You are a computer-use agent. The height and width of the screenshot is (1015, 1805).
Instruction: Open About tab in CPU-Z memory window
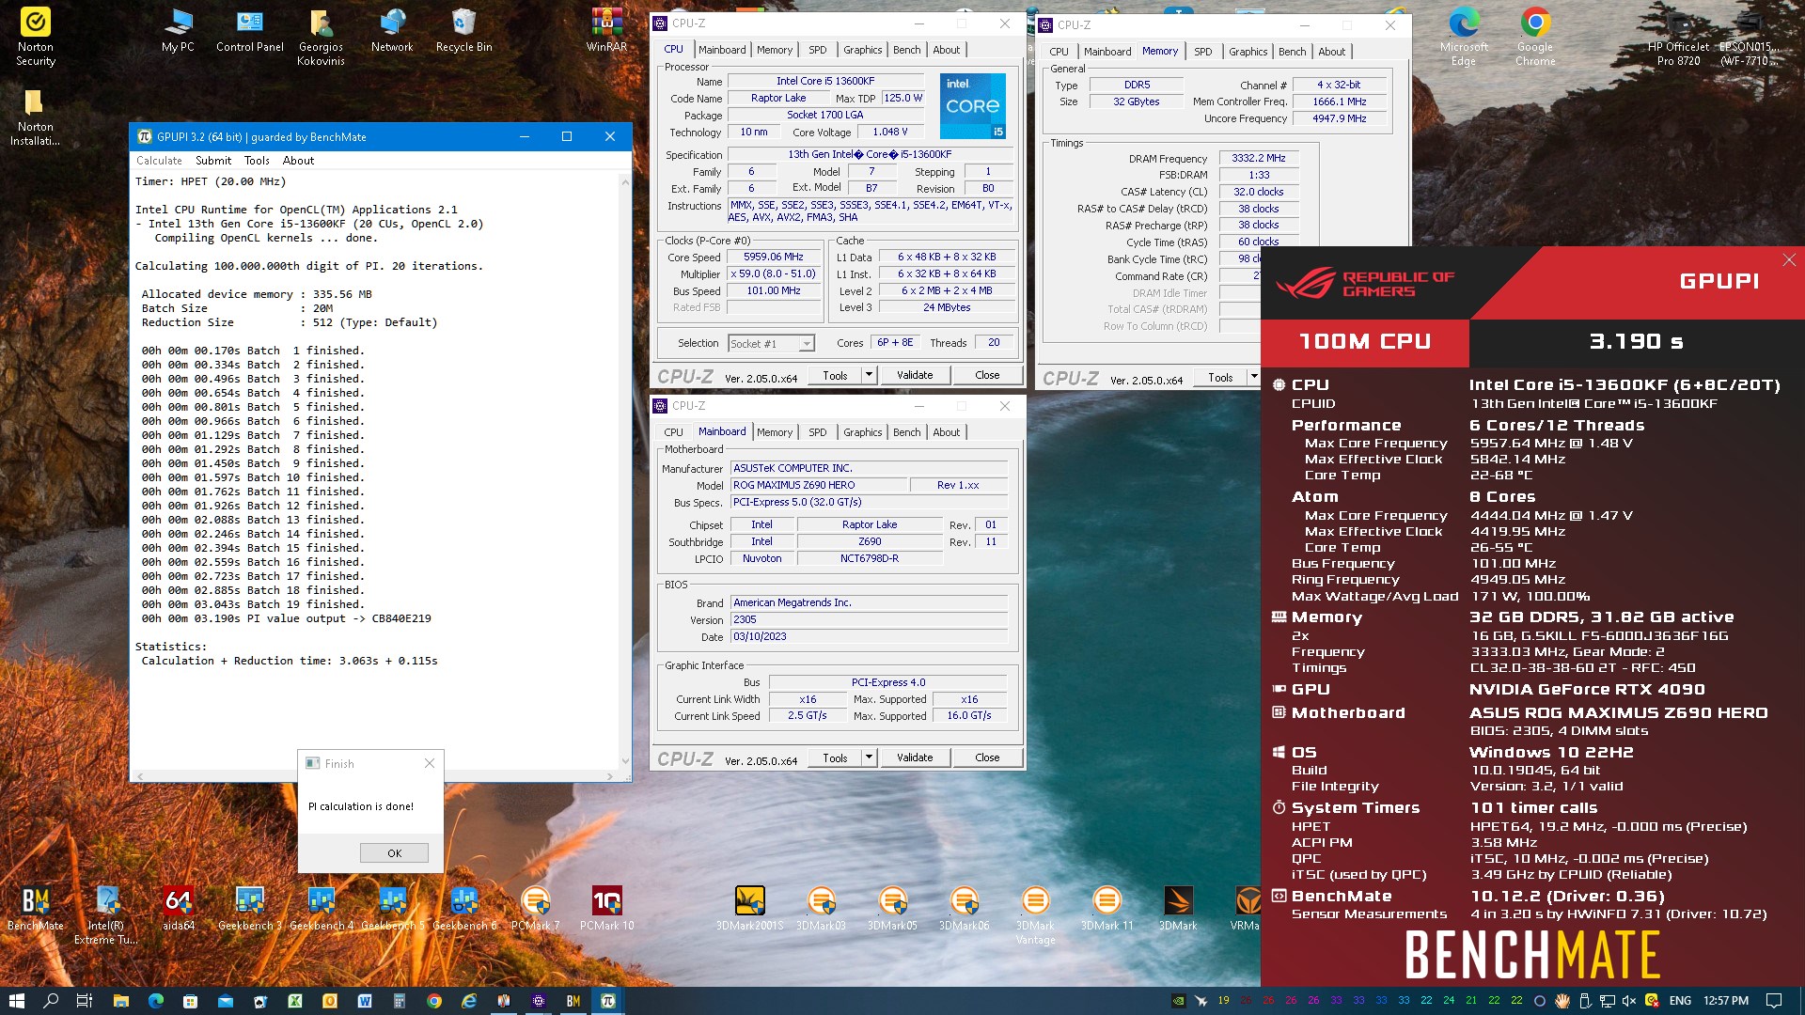pyautogui.click(x=1331, y=52)
